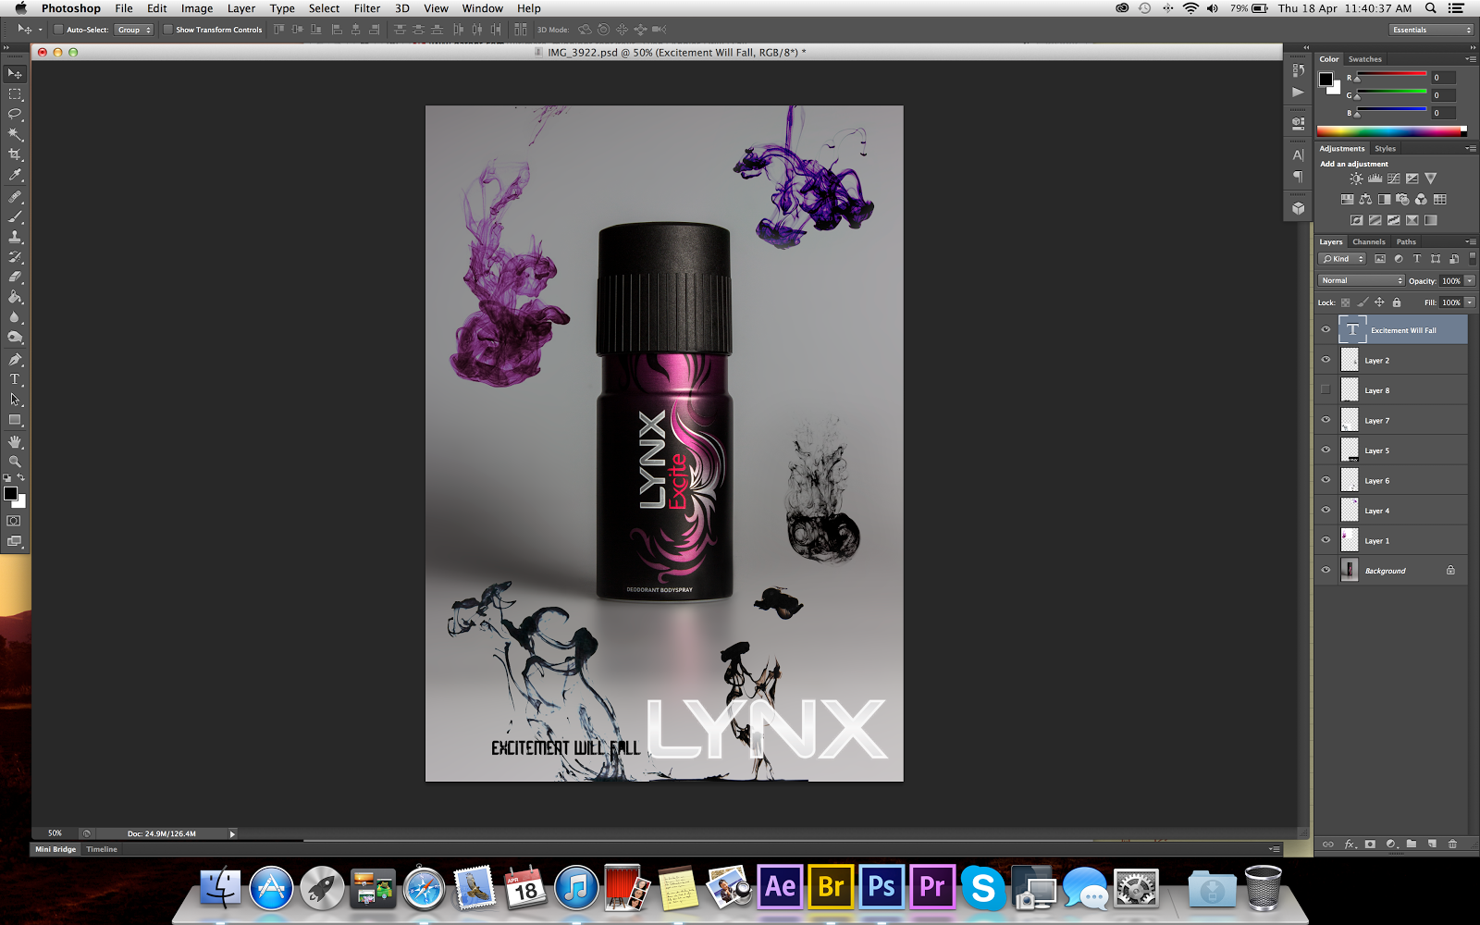
Task: Select the Magic Wand tool
Action: point(15,135)
